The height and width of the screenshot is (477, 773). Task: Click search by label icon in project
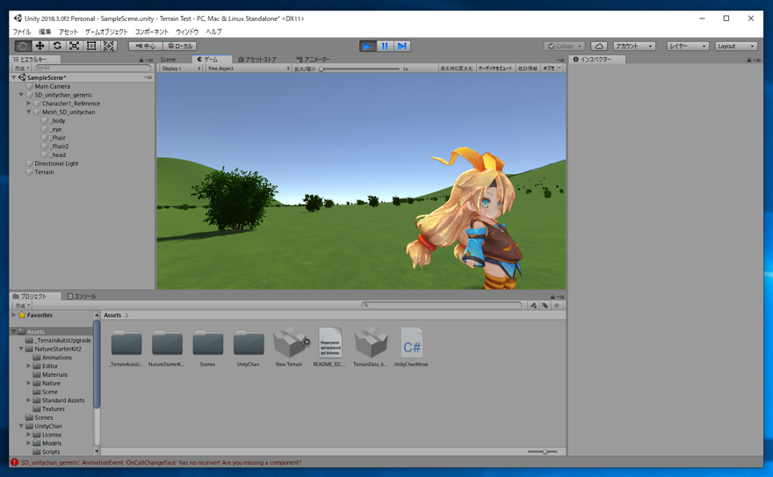click(545, 306)
